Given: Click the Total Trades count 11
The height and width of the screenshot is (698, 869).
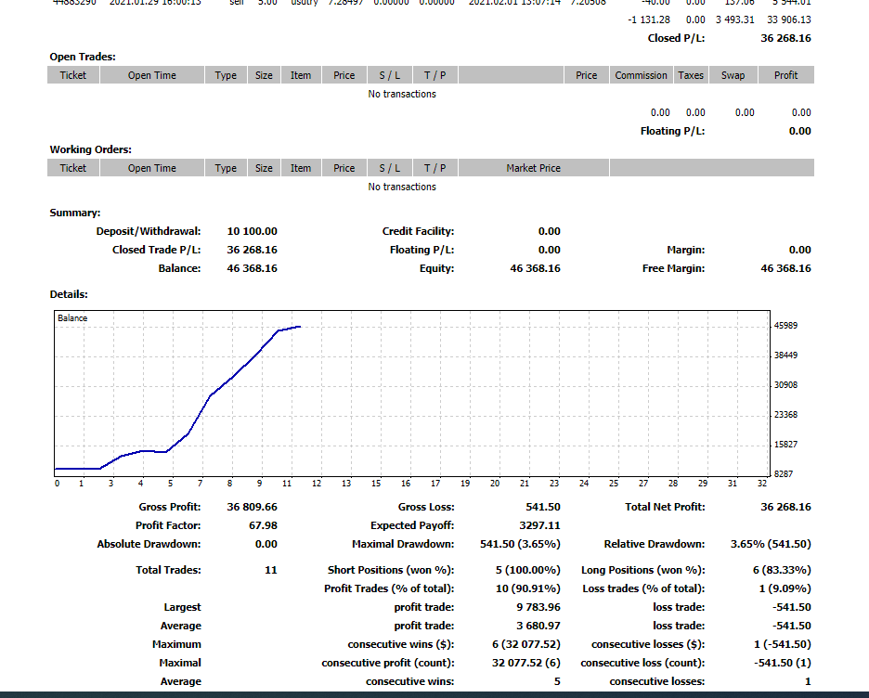Looking at the screenshot, I should click(x=270, y=570).
